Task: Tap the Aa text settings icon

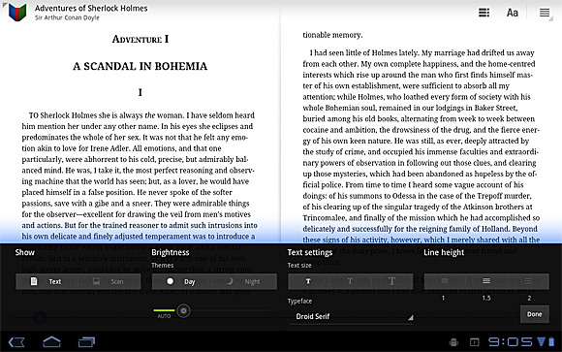Action: tap(513, 13)
